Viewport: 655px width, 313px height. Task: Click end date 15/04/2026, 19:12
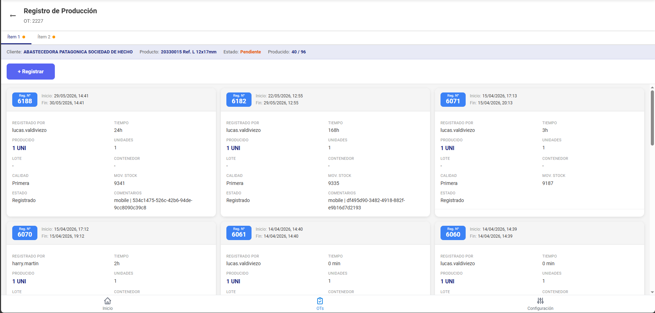click(67, 236)
